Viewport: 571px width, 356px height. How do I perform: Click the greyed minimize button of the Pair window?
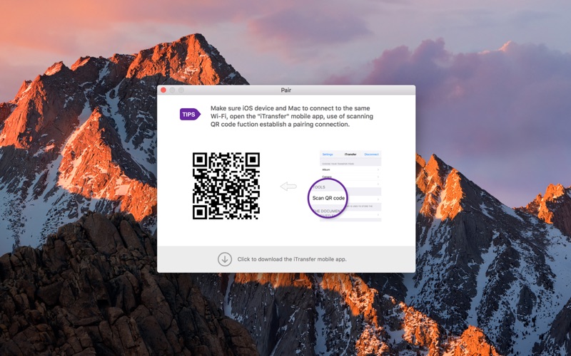(x=172, y=90)
